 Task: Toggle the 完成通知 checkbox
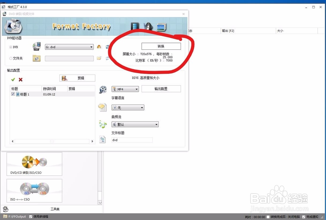(304, 217)
